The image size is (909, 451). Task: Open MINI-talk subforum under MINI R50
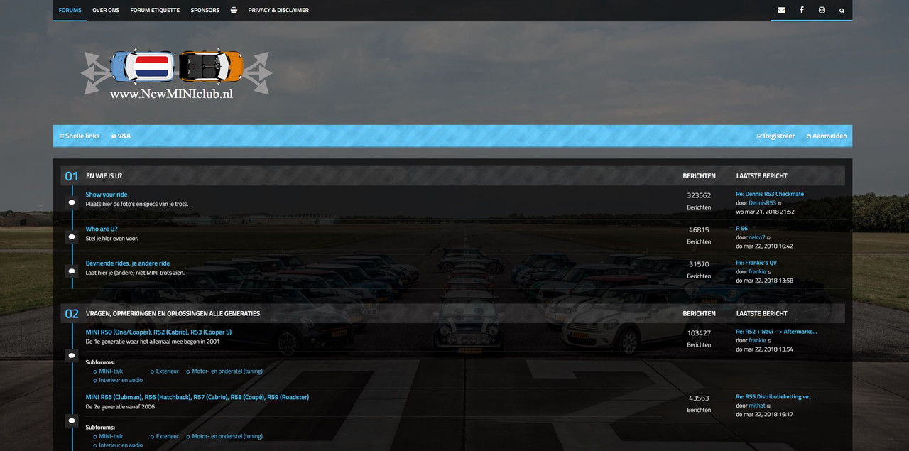(111, 371)
